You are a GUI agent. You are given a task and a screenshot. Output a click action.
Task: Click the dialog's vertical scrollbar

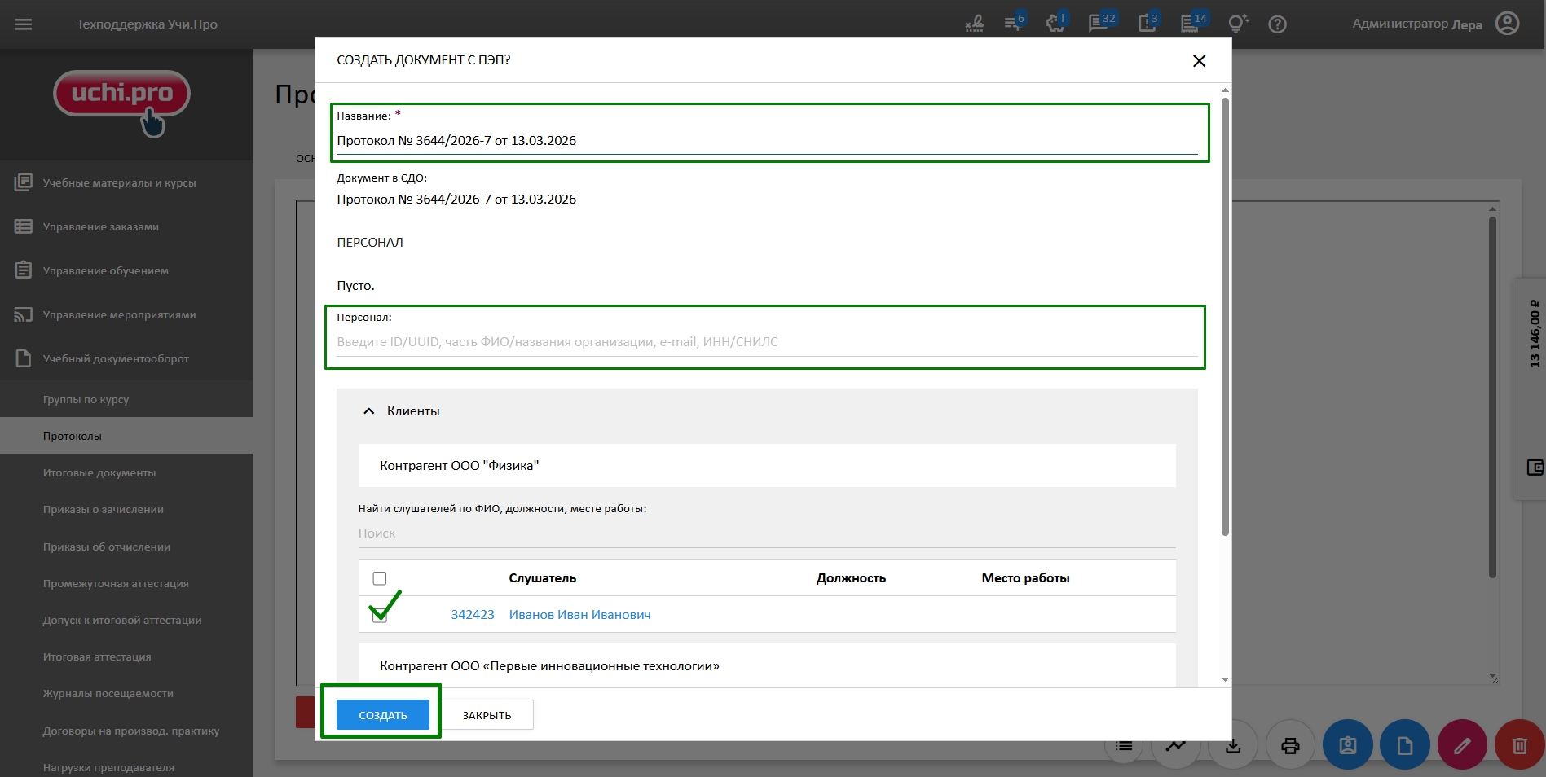tap(1225, 318)
